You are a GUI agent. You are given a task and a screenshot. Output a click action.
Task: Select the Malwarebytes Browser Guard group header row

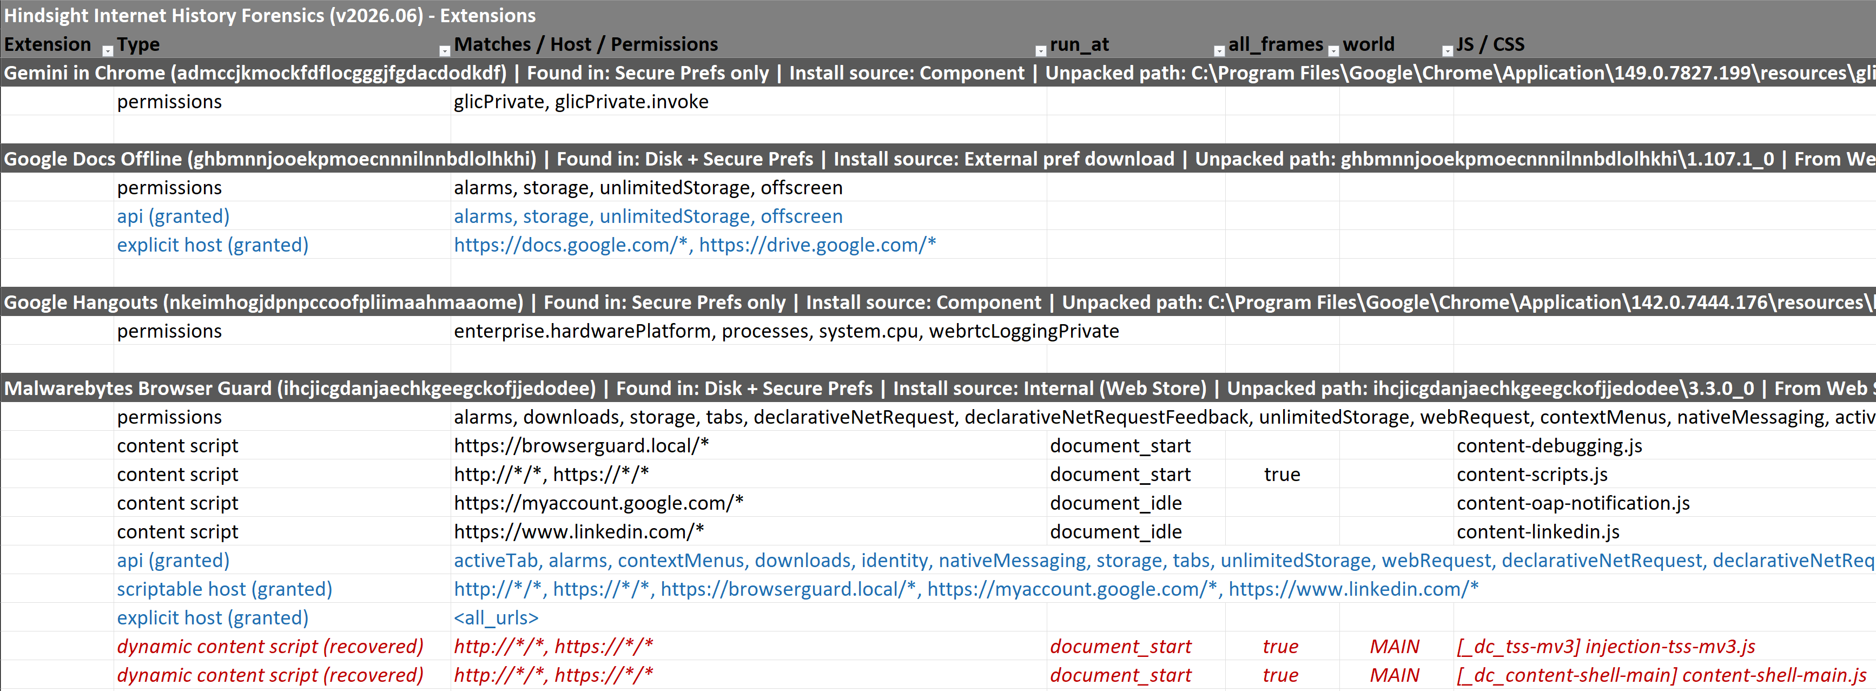point(938,388)
